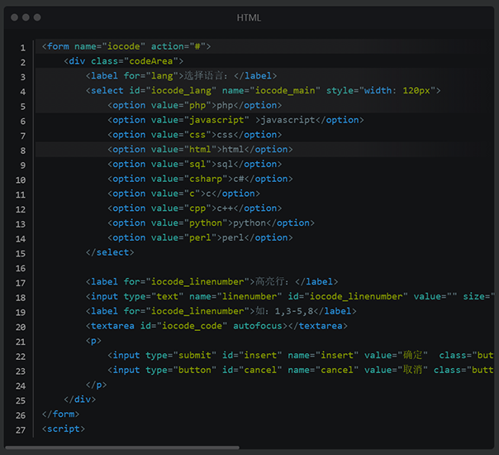Viewport: 499px width, 455px height.
Task: Click the select id="iocode_lang" line
Action: [x=264, y=90]
